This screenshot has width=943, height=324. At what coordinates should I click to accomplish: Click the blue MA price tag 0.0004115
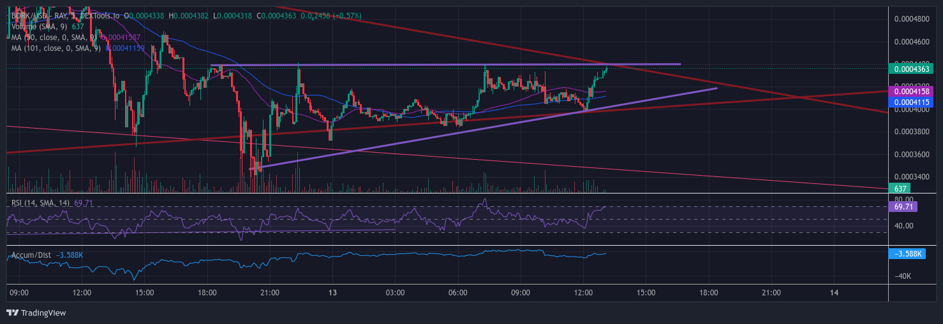[x=911, y=102]
